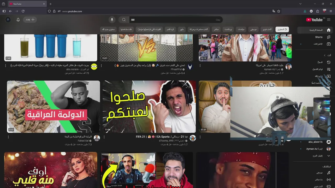Viewport: 335px width, 188px height.
Task: Expand Show more (إظهار المزيد) subscriptions
Action: (315, 156)
